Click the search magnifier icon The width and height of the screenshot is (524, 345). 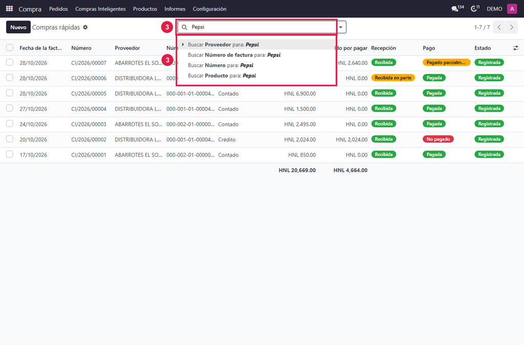184,27
